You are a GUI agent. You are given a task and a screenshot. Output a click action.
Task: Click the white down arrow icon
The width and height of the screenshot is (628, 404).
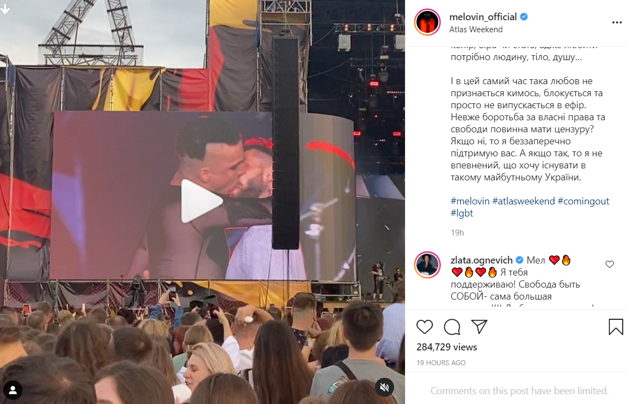point(5,9)
